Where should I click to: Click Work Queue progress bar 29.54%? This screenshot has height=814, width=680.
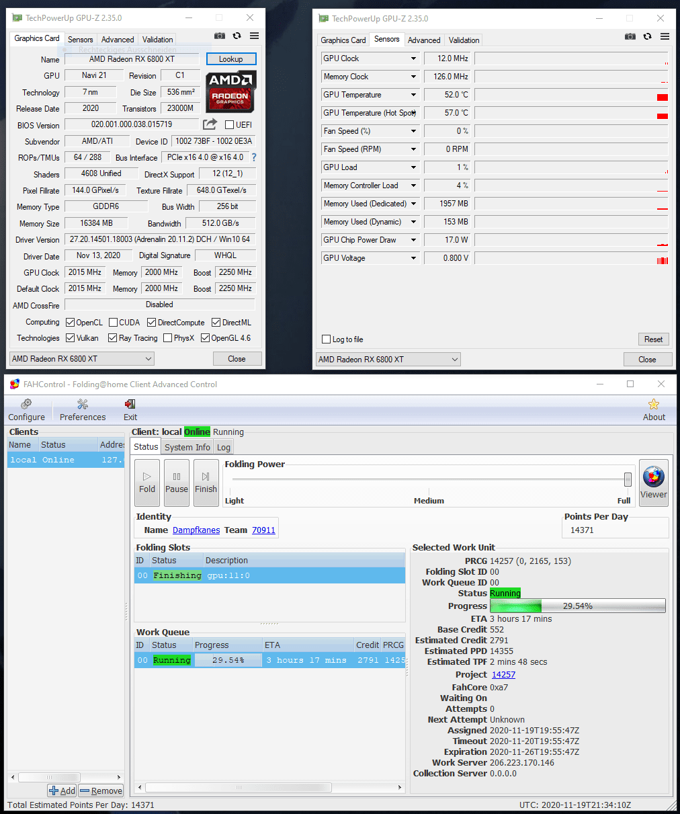click(228, 660)
